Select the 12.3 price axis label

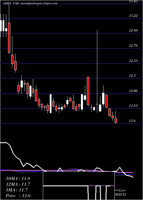click(132, 76)
